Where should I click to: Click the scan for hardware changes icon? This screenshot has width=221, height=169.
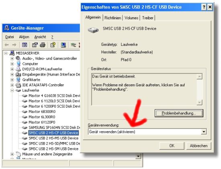(63, 45)
